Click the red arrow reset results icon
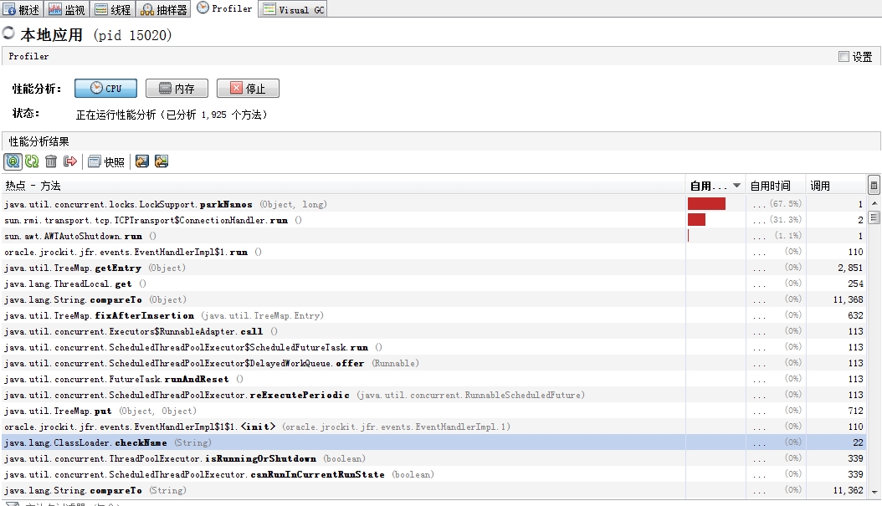 70,162
